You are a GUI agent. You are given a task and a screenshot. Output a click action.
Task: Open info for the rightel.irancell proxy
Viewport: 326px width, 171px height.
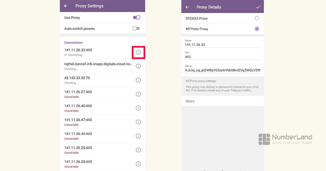click(138, 66)
